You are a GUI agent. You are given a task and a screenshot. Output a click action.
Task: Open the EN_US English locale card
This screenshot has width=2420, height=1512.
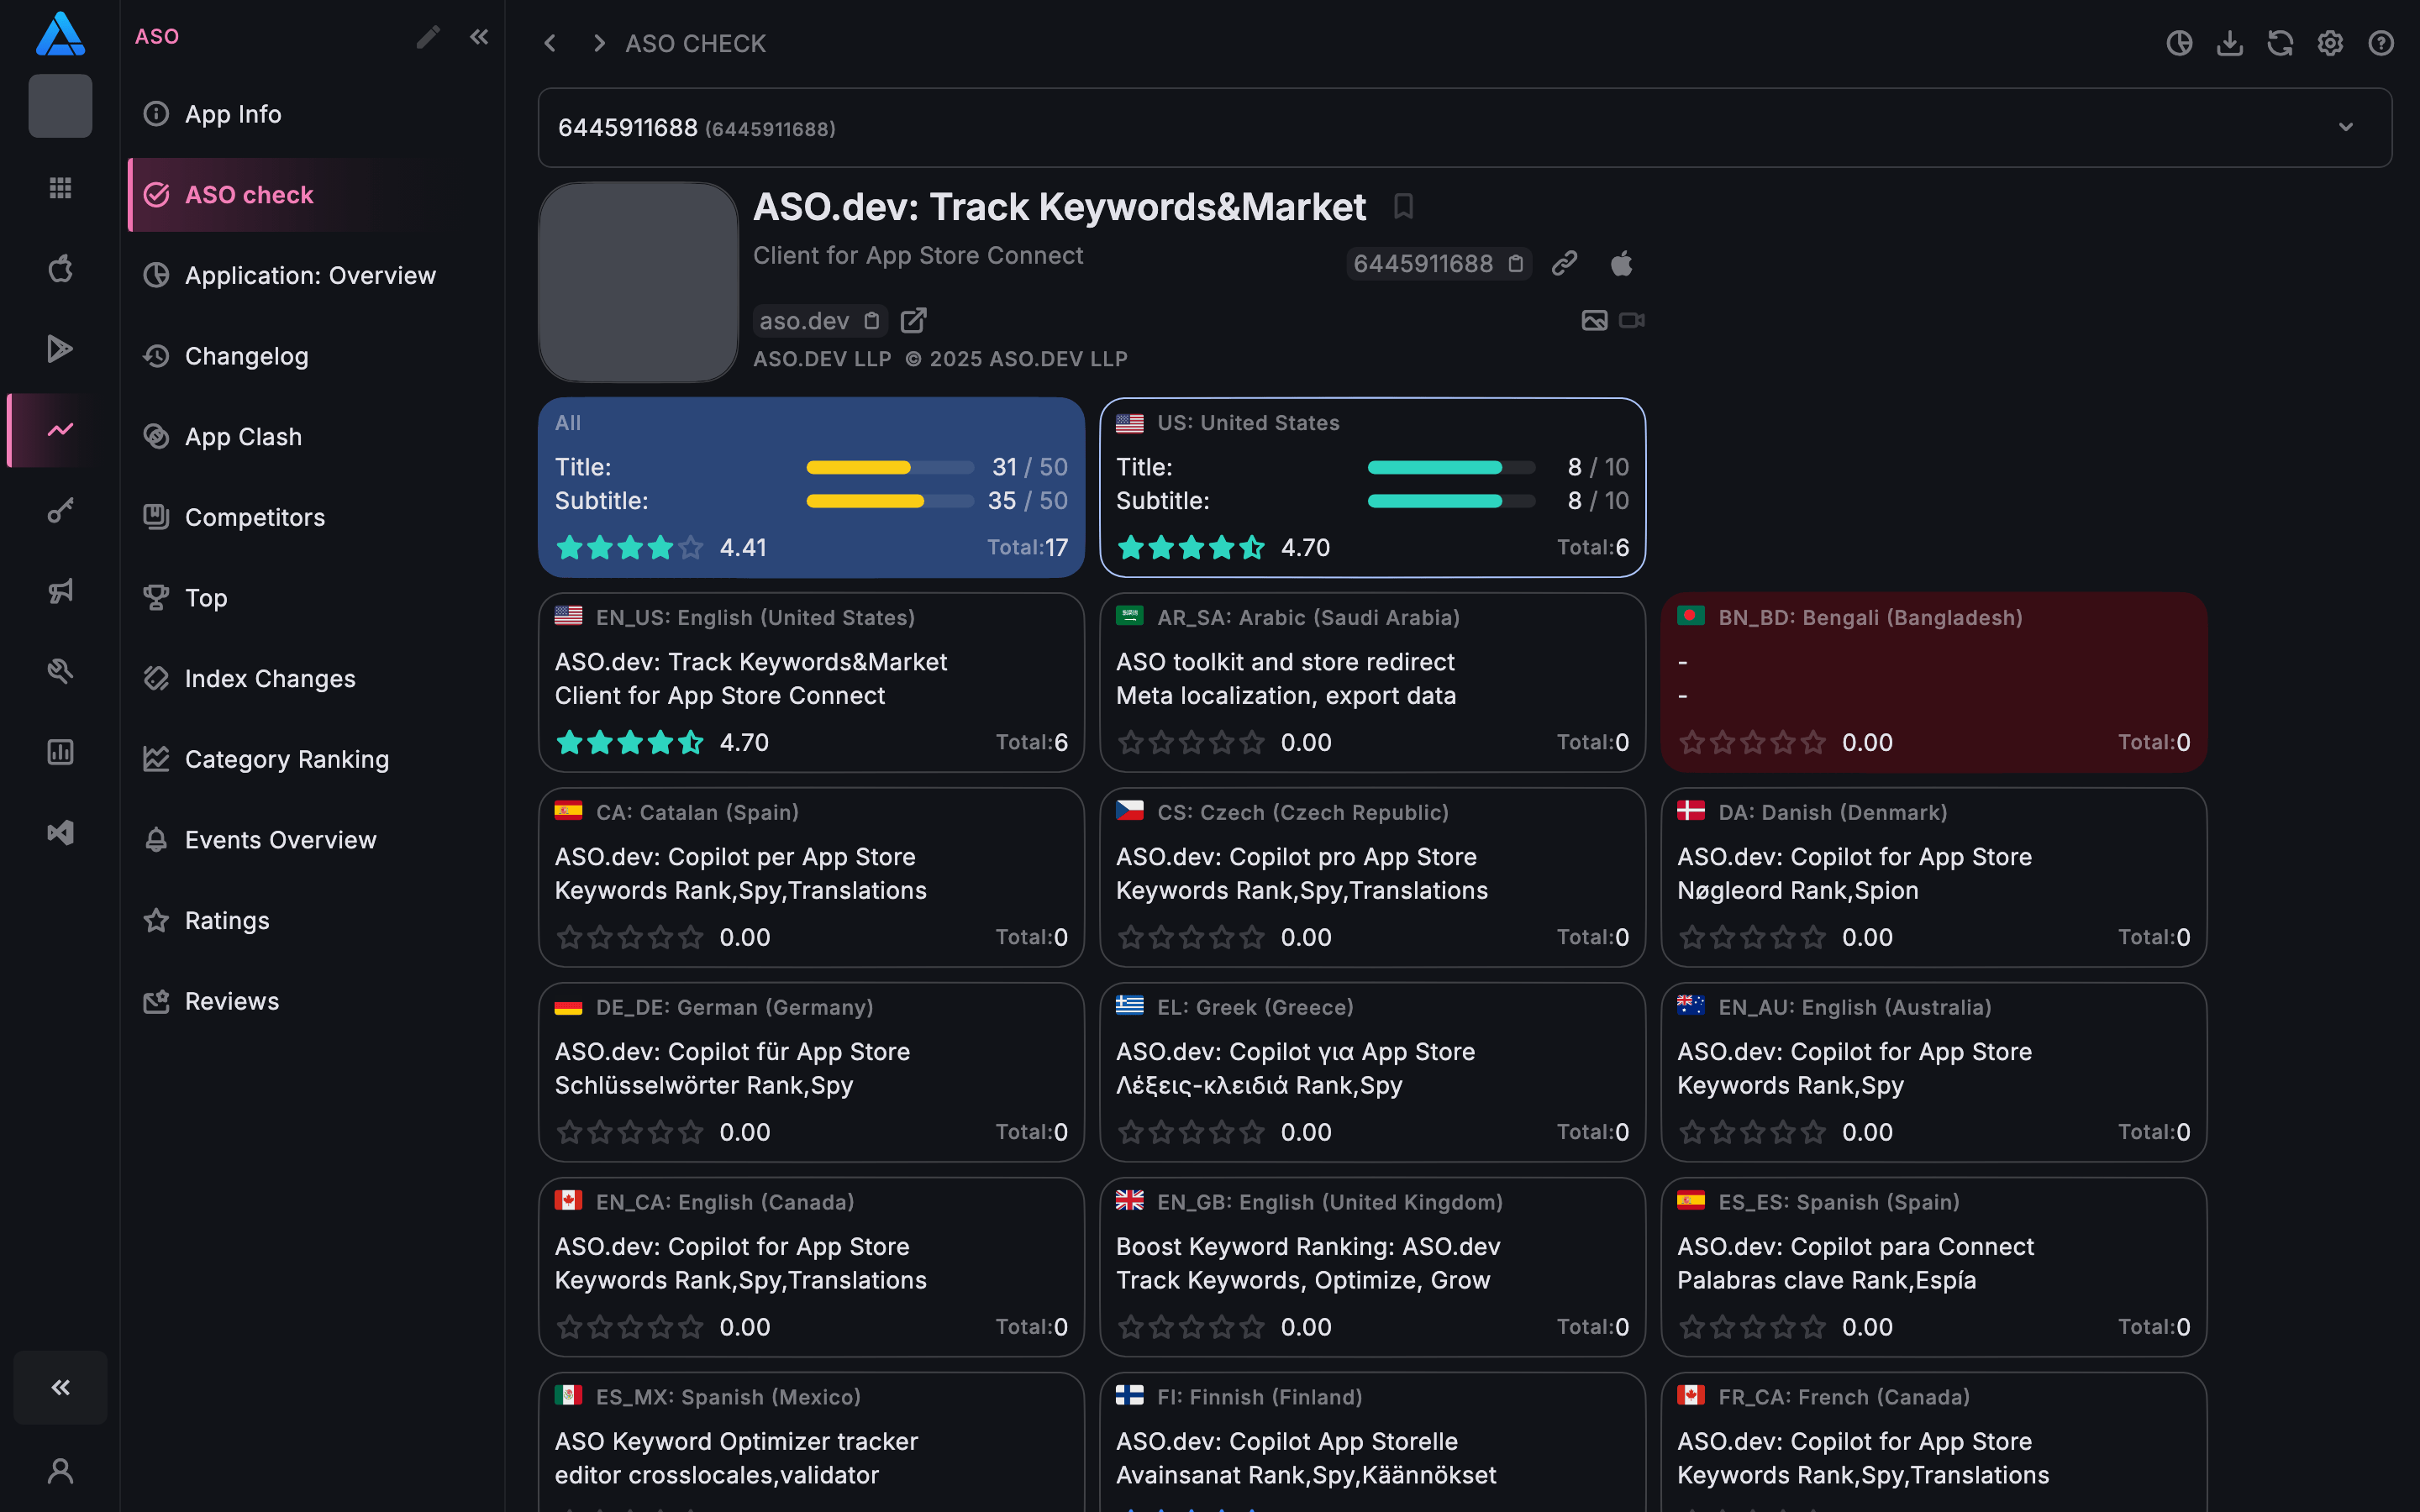click(x=811, y=682)
